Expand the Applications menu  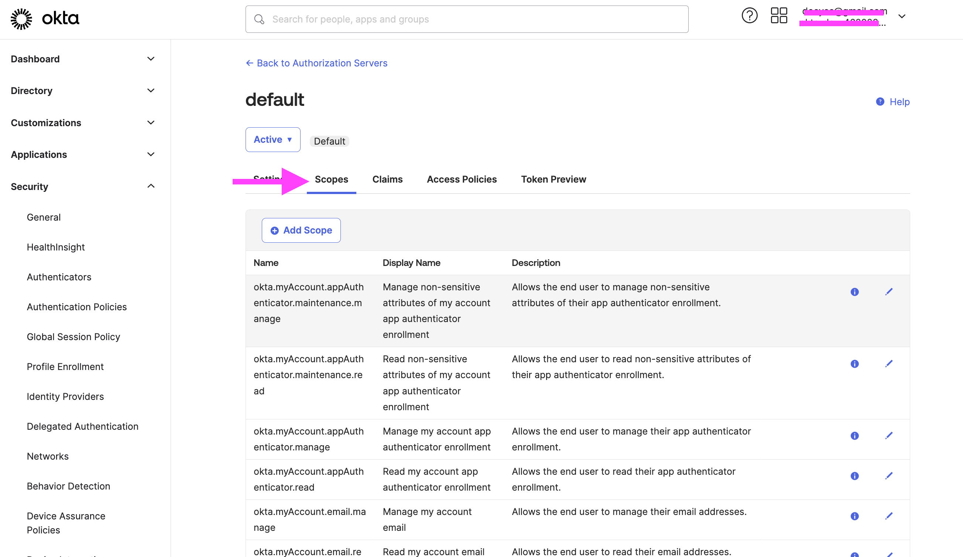[x=151, y=154]
